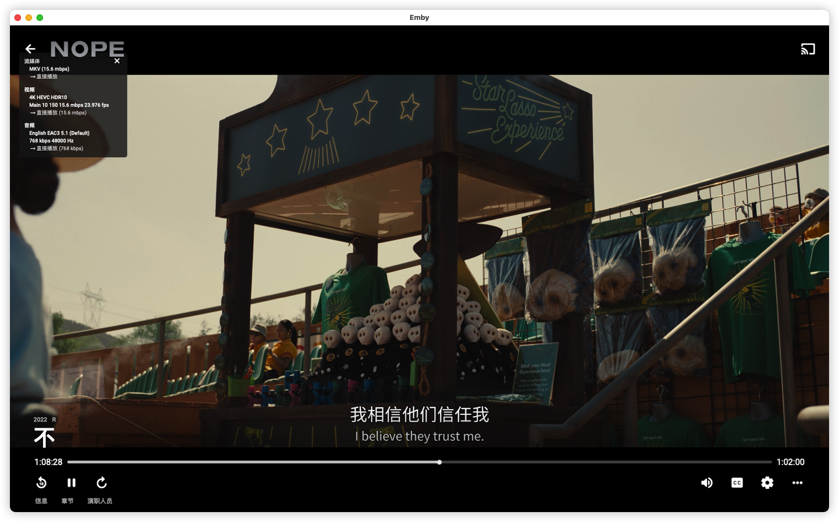Open playback settings gear
839x522 pixels.
click(767, 483)
